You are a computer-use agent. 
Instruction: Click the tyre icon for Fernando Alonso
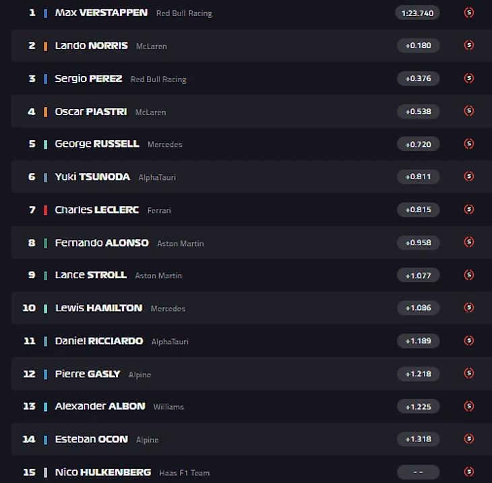pyautogui.click(x=469, y=242)
